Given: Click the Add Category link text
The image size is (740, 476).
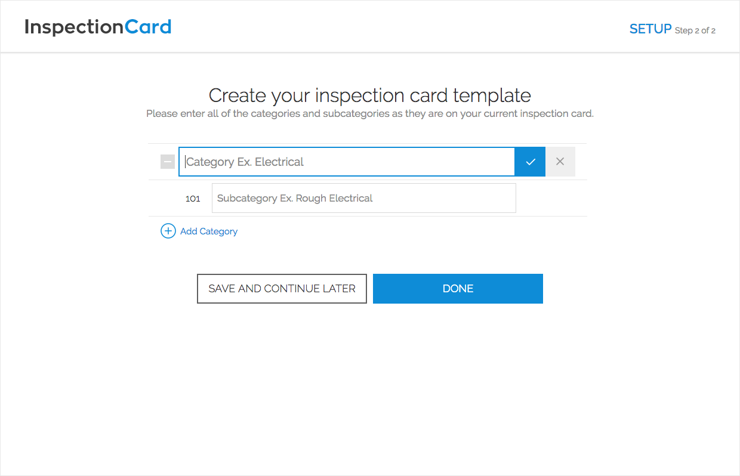Looking at the screenshot, I should click(209, 231).
